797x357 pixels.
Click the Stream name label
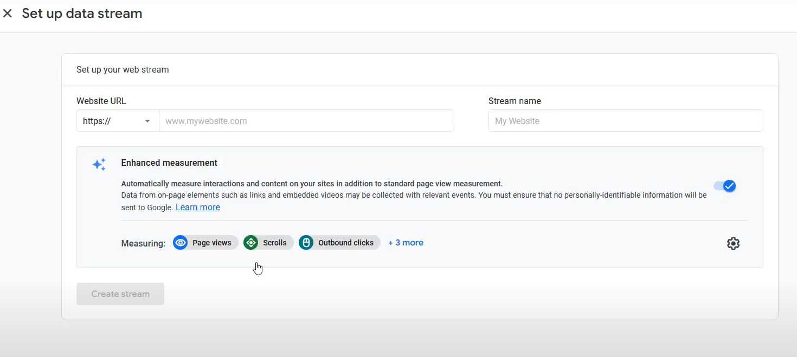515,101
